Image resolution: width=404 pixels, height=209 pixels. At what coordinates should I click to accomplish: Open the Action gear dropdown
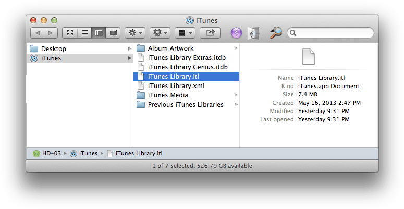[x=134, y=33]
